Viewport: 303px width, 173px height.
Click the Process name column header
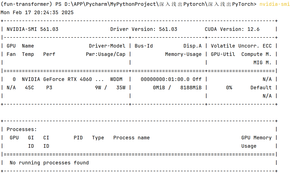pos(131,138)
